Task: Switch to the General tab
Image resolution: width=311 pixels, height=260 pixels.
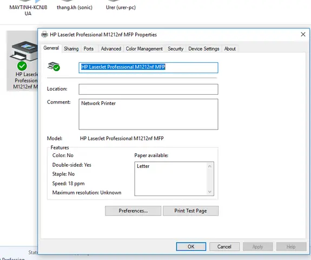Action: coord(51,48)
